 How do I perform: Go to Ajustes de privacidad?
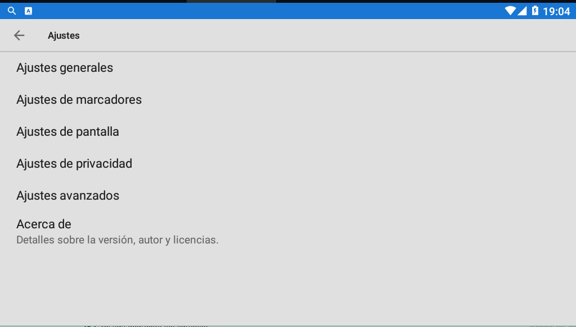(x=74, y=164)
